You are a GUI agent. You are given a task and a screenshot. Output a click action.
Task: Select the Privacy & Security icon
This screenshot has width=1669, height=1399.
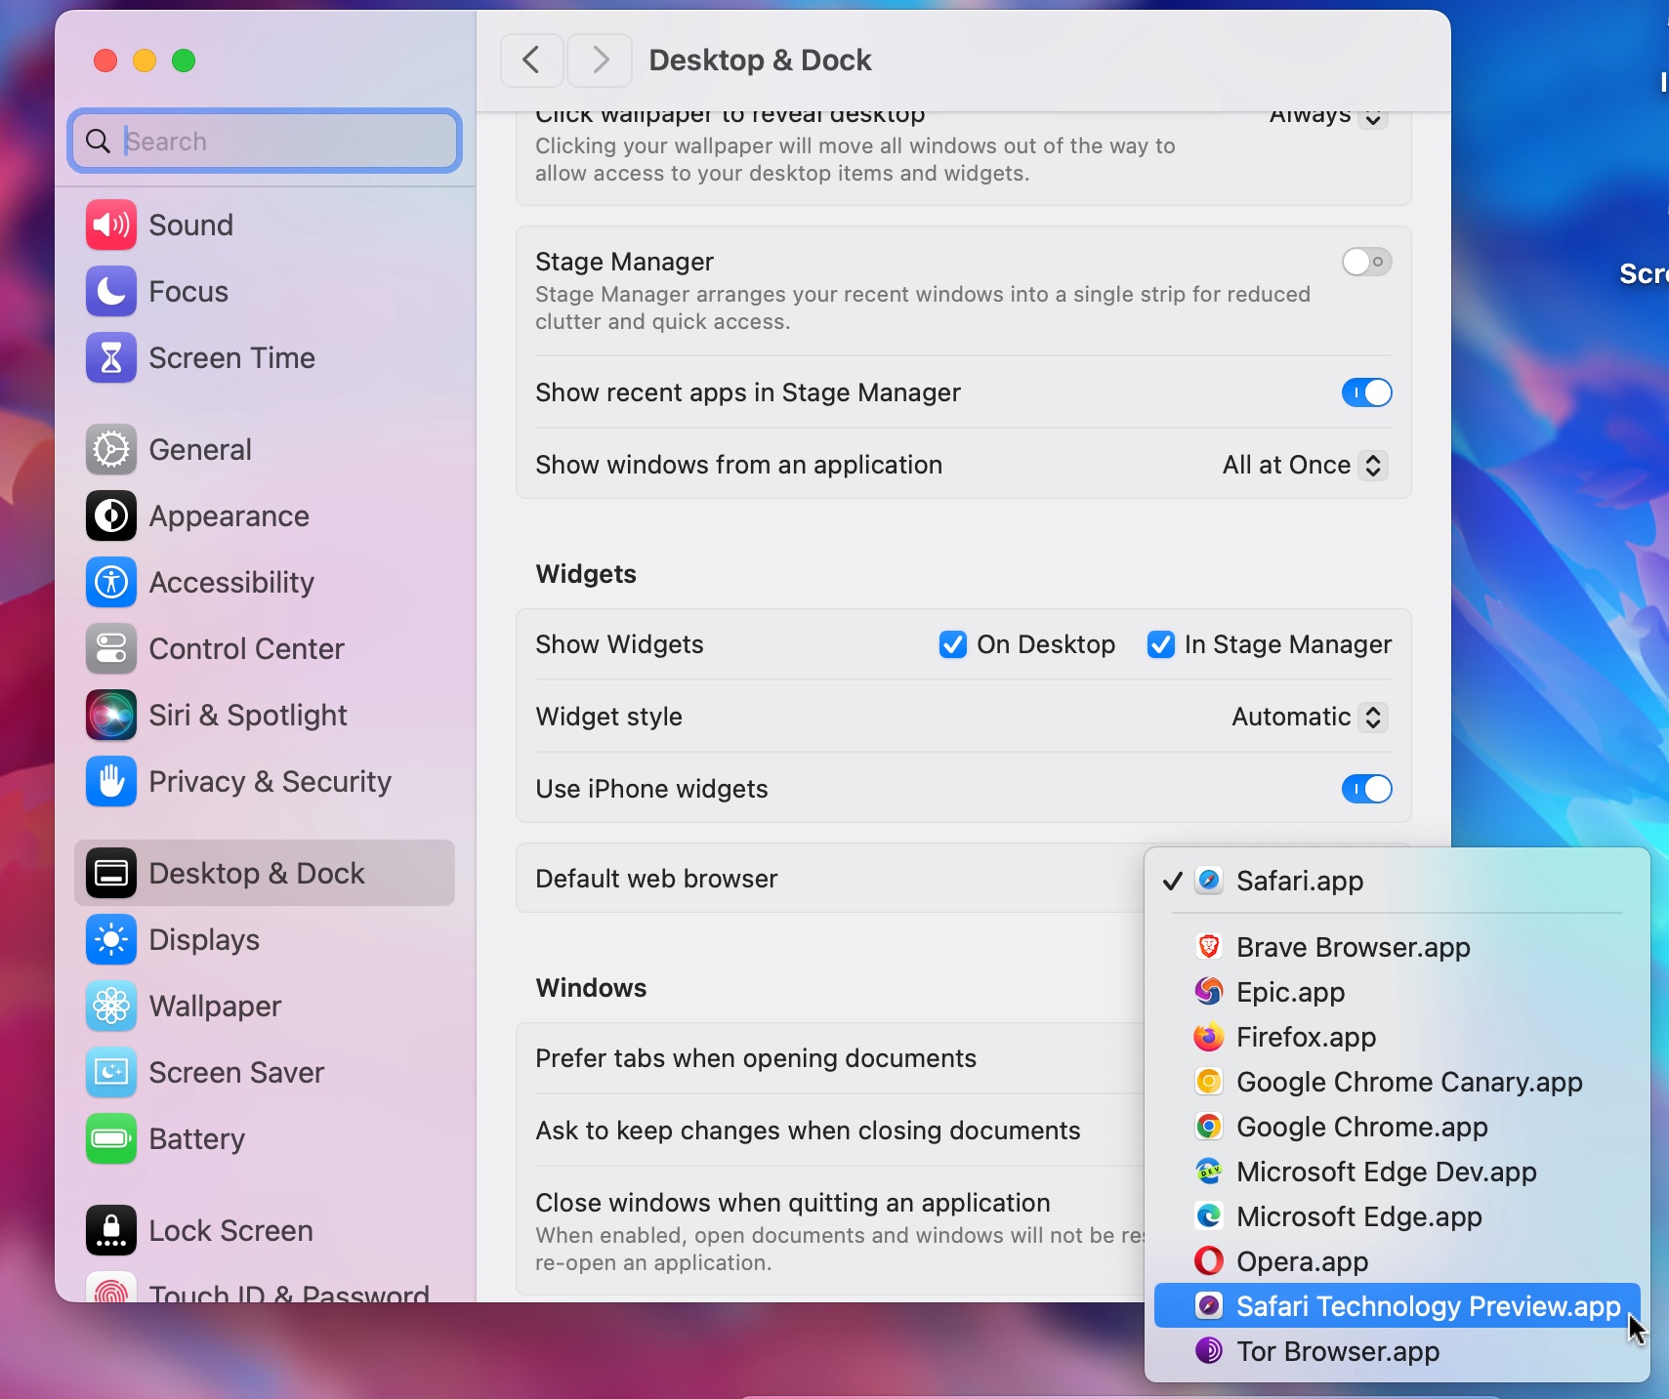pos(110,781)
